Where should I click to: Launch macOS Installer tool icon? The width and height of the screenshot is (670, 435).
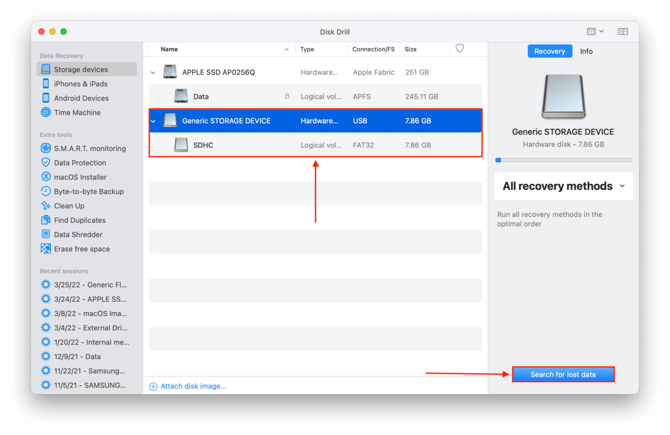pos(46,177)
